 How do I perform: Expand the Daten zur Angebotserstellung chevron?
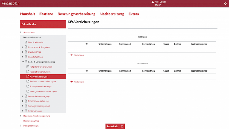coord(21,116)
